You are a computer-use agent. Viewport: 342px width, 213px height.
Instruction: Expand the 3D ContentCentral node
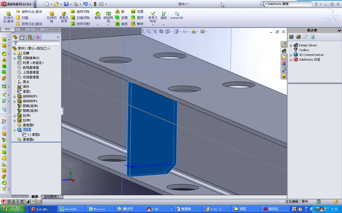(291, 55)
